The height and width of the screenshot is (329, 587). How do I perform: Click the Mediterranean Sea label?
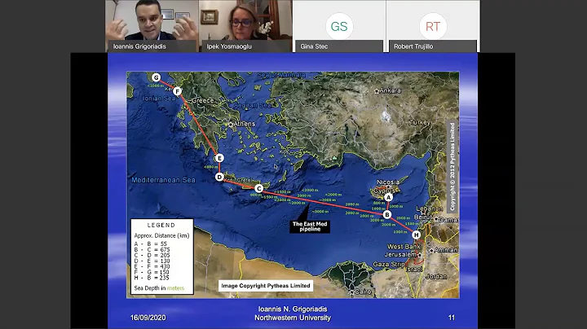[x=163, y=180]
